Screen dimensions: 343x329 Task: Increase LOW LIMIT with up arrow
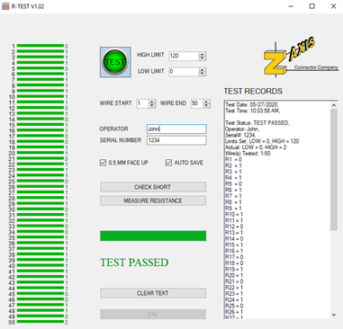[203, 69]
